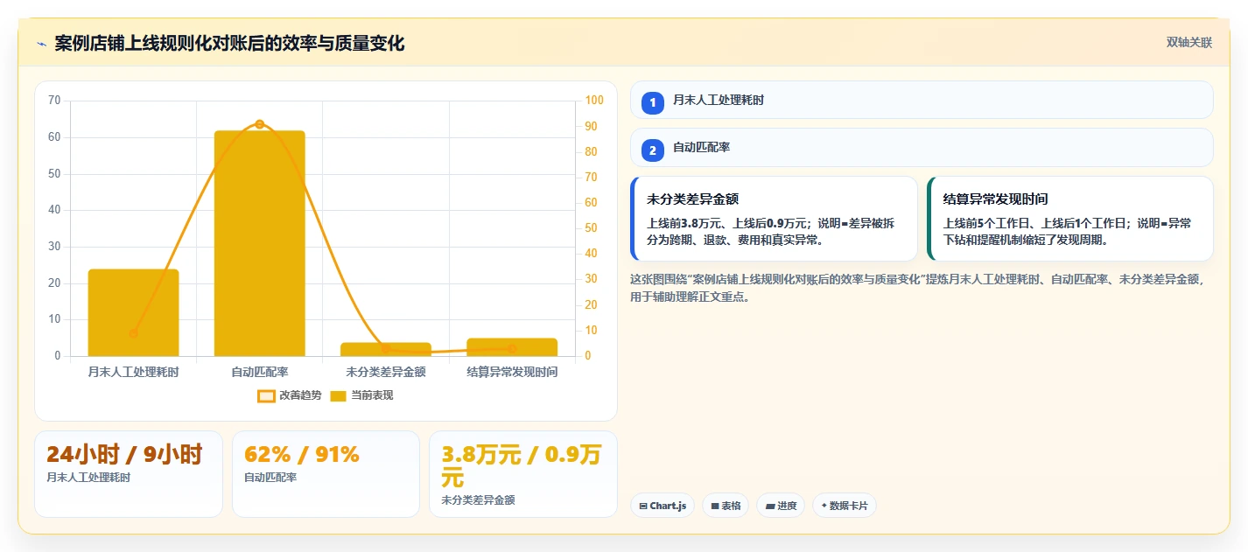Click the 数据卡片 tag

click(845, 506)
